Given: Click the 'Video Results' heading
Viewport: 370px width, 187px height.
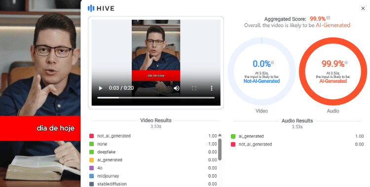Looking at the screenshot, I should coord(156,120).
